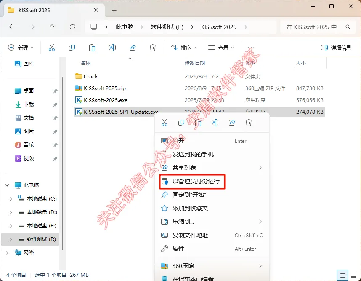Choose 打开 in the context menu

click(212, 141)
